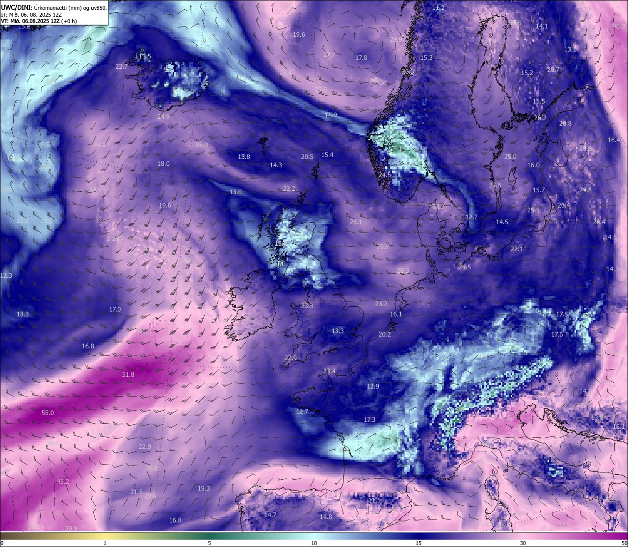Click the 16.4 value at the right edge
628x547 pixels.
coord(614,140)
